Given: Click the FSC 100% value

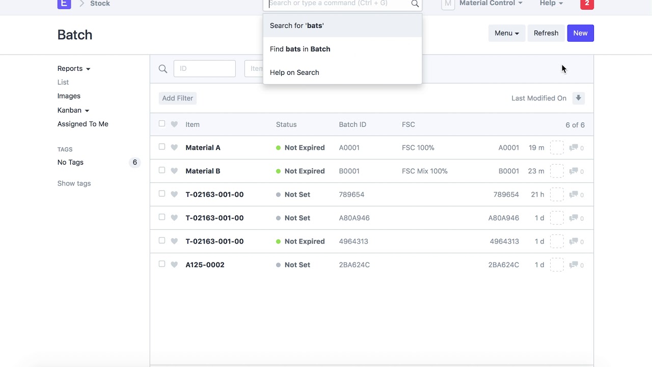Looking at the screenshot, I should pos(418,148).
